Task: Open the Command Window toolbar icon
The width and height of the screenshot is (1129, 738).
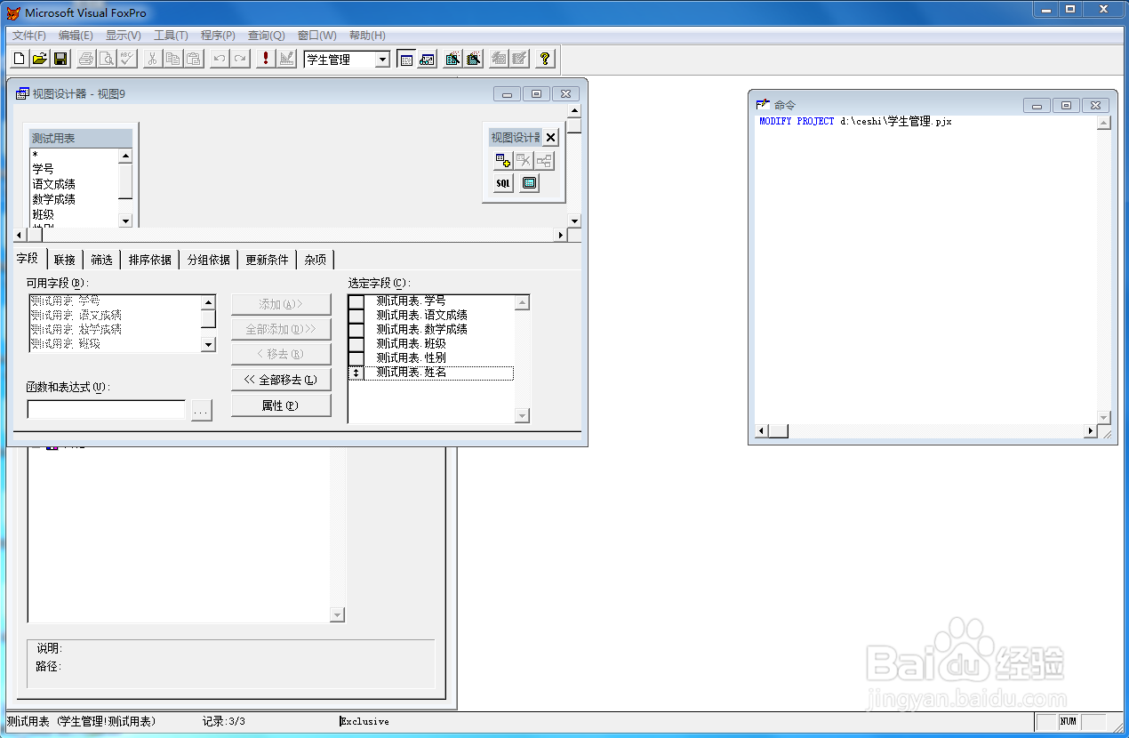Action: (x=406, y=60)
